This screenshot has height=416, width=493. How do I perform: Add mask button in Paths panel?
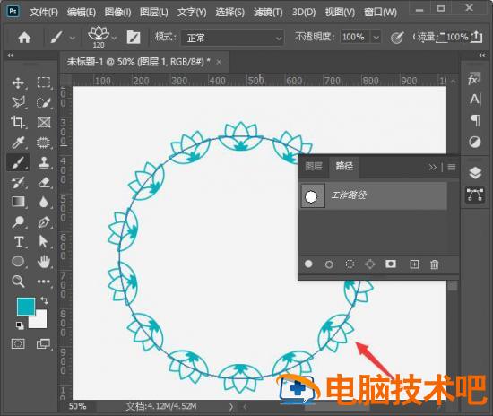click(x=391, y=264)
